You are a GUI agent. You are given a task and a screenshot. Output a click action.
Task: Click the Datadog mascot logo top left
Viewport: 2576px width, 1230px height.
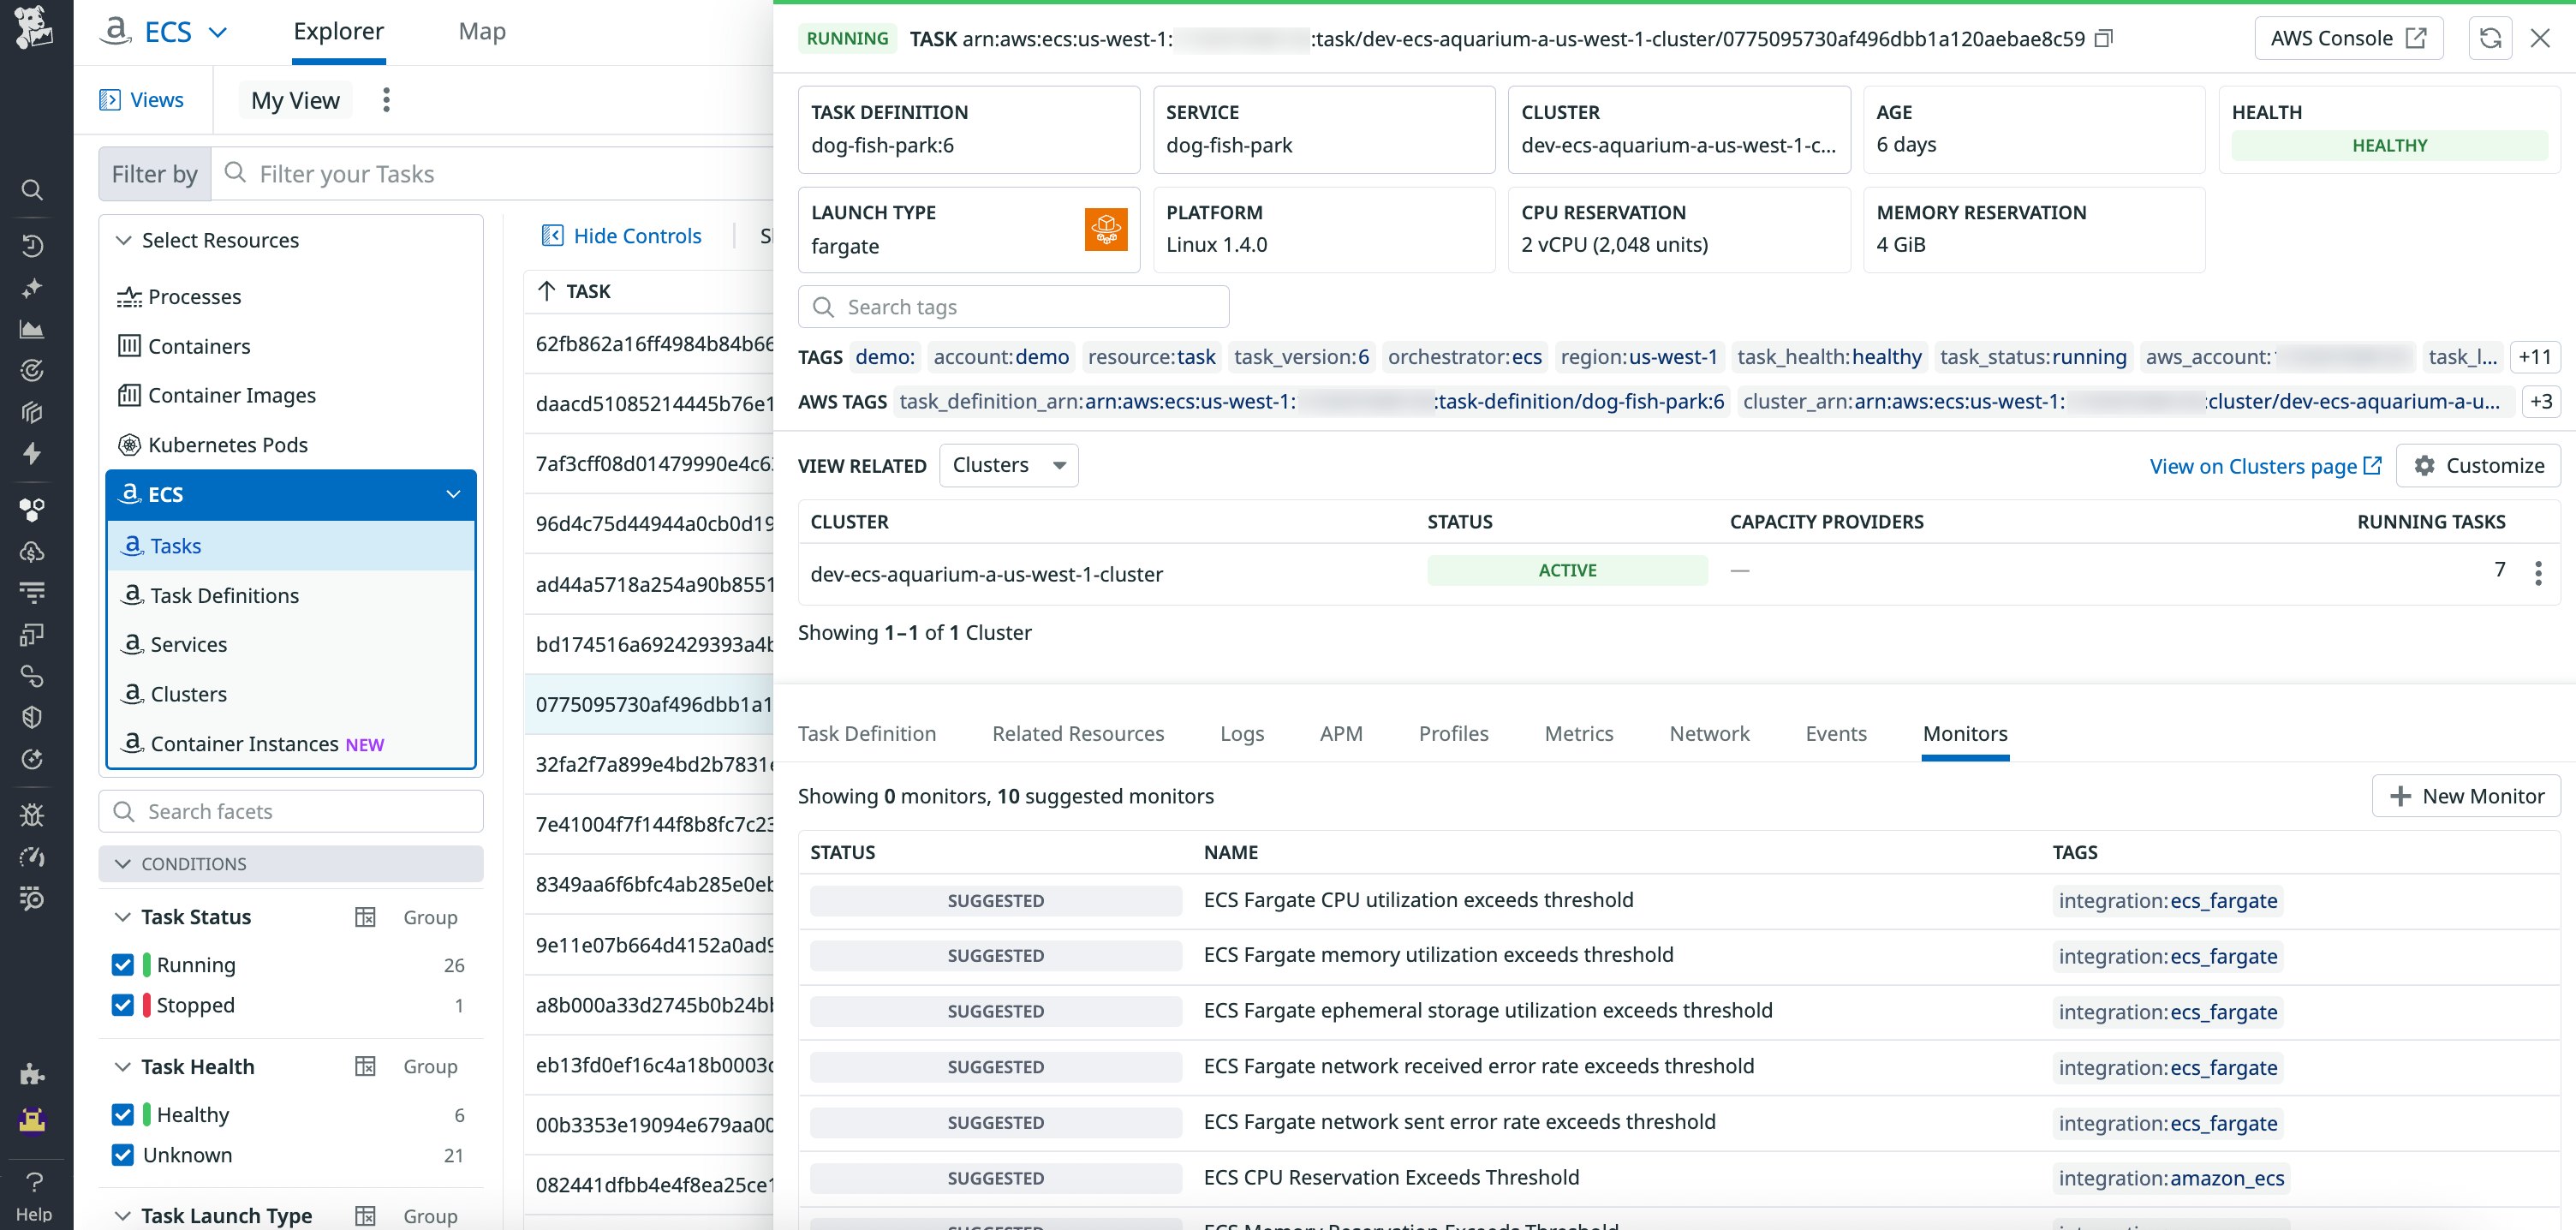[33, 28]
